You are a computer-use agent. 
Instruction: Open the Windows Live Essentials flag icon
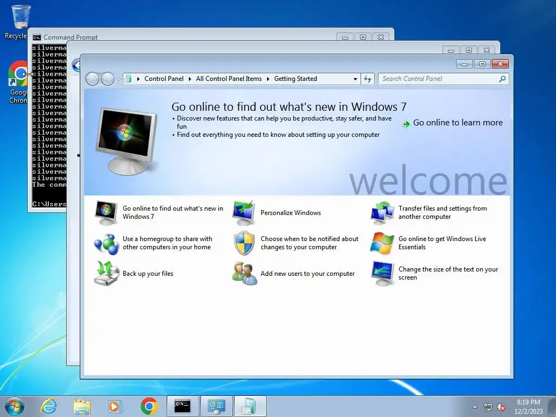pos(382,243)
